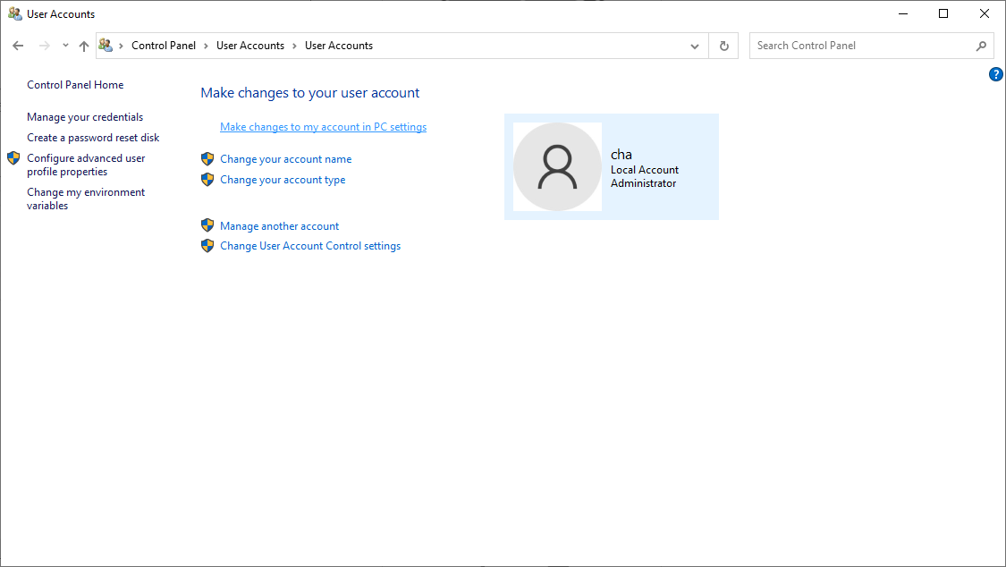Viewport: 1006px width, 567px height.
Task: Click shield icon beside User Account Control settings
Action: [x=207, y=246]
